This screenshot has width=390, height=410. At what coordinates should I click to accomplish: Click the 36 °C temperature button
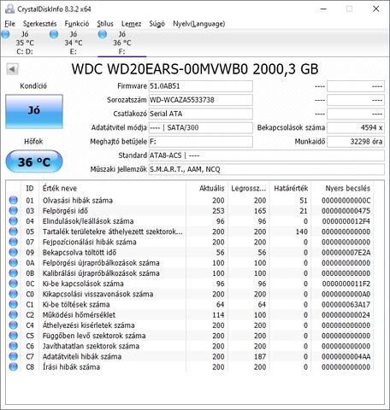pyautogui.click(x=34, y=161)
